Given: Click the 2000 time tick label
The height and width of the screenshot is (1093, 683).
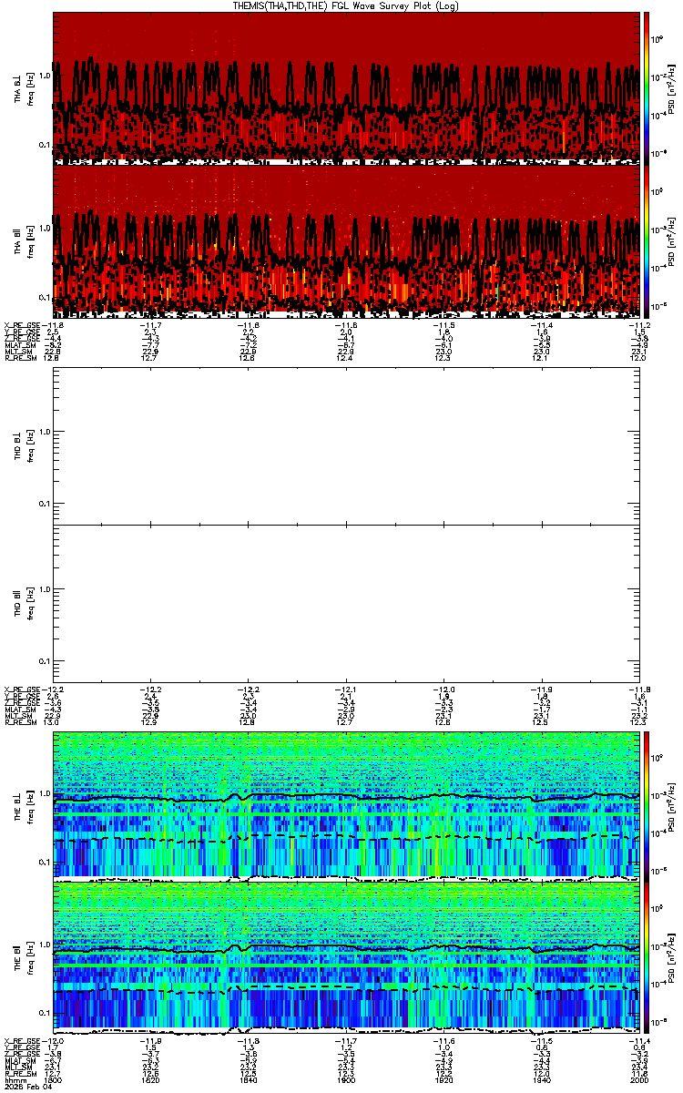Looking at the screenshot, I should (x=638, y=1080).
